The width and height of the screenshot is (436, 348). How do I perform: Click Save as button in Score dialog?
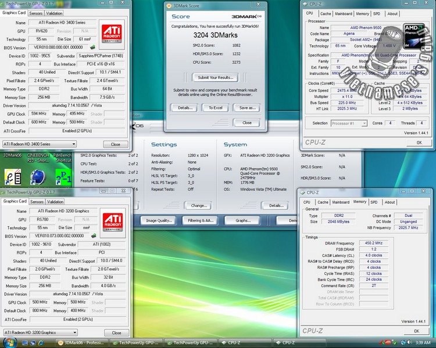coord(247,108)
